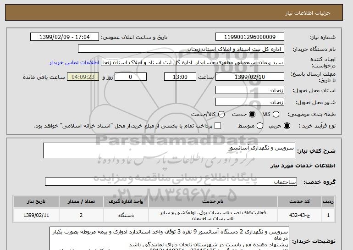Click the ردیف column header
Image resolution: width=353 pixels, height=250 pixels.
[x=328, y=201]
